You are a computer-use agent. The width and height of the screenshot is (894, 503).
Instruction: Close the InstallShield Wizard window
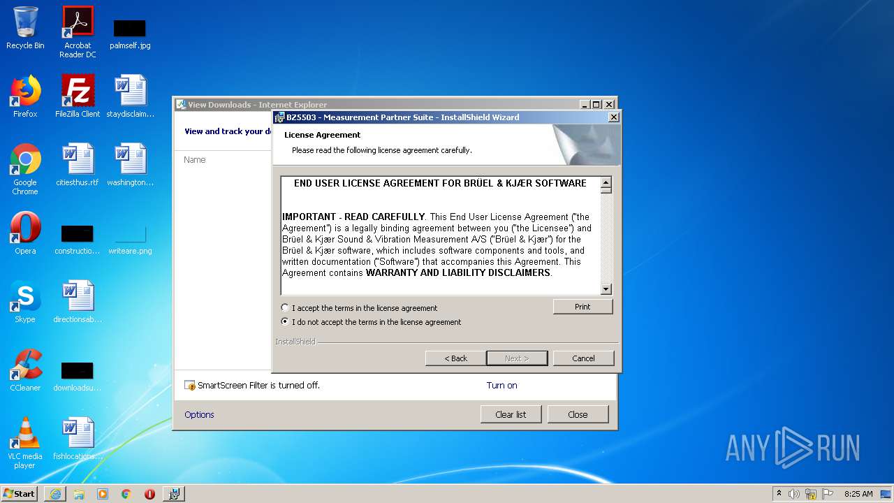[613, 117]
